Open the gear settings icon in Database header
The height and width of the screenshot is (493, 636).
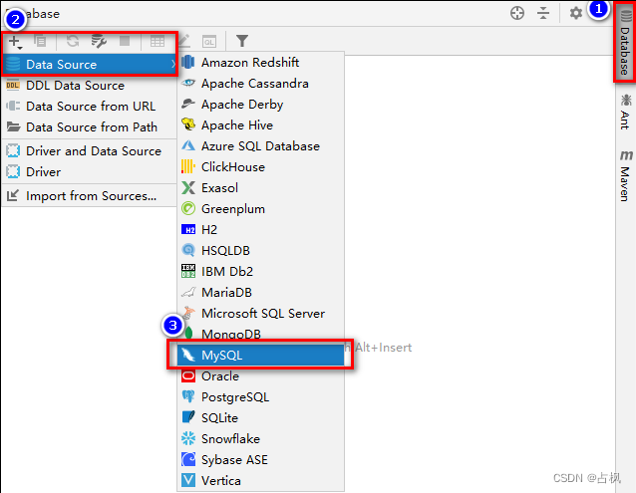coord(575,13)
